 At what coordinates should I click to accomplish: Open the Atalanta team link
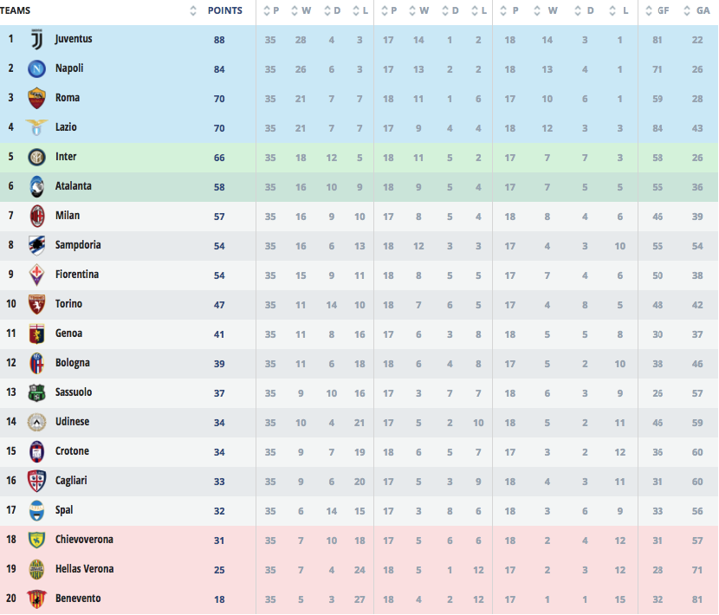pyautogui.click(x=73, y=186)
